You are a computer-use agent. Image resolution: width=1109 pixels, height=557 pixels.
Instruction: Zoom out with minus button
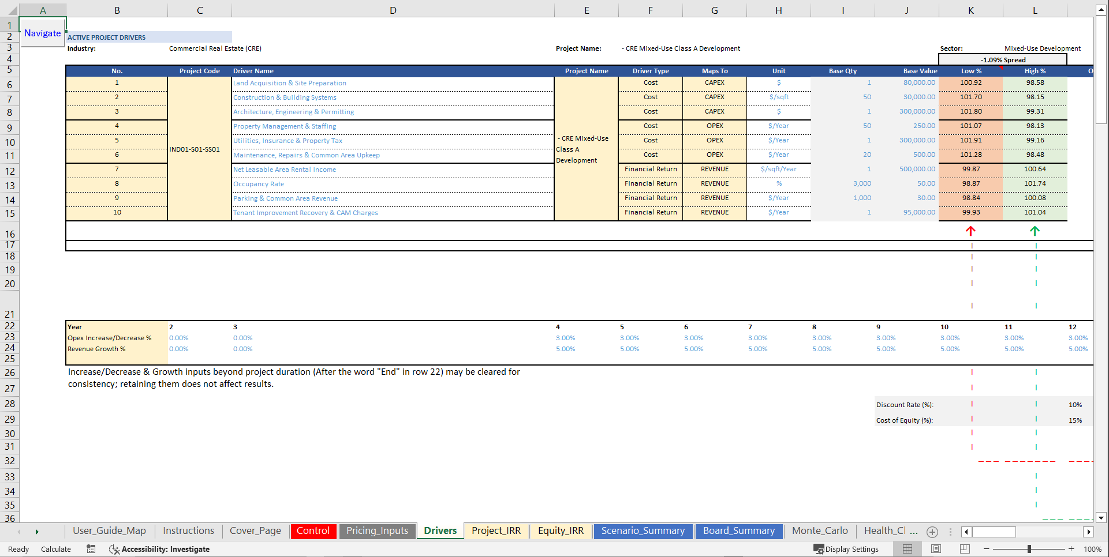pos(987,549)
